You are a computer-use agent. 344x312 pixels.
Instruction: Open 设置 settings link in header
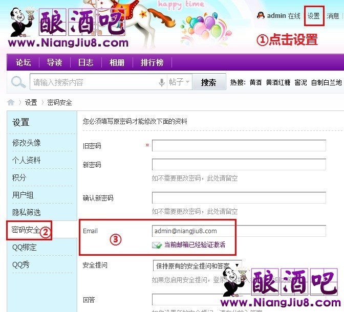[x=313, y=16]
